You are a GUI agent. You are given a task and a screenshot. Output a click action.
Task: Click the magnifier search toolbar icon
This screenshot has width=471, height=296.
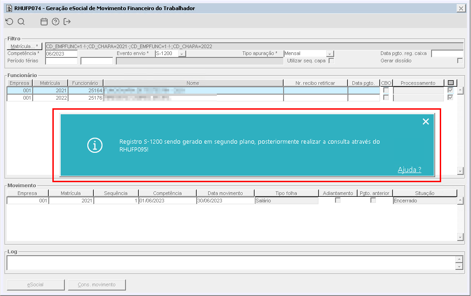pos(21,22)
